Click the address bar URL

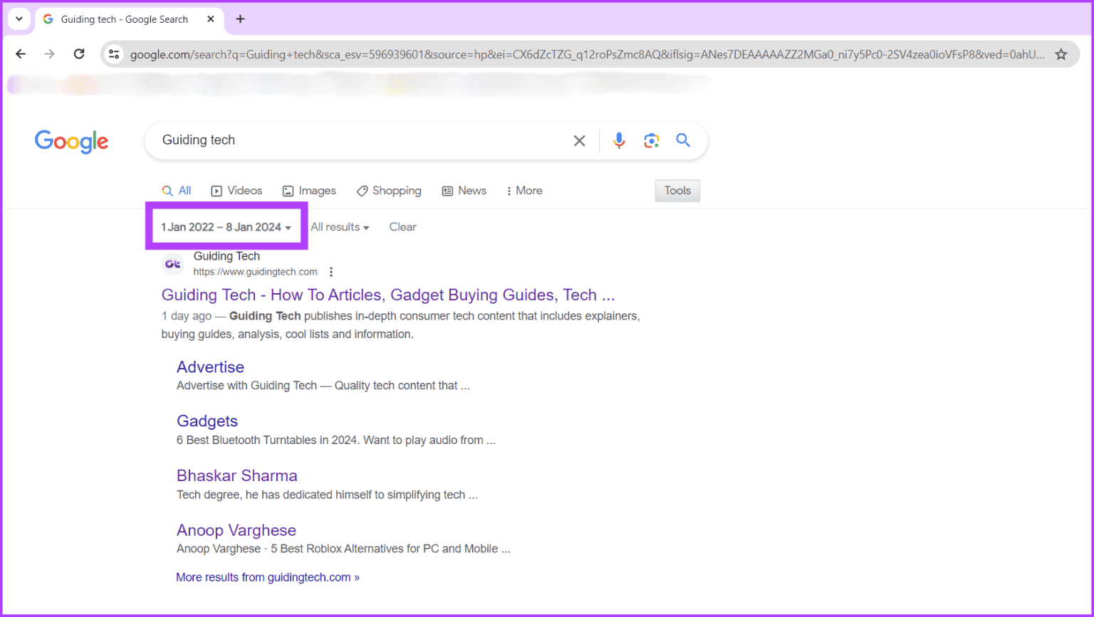(587, 54)
